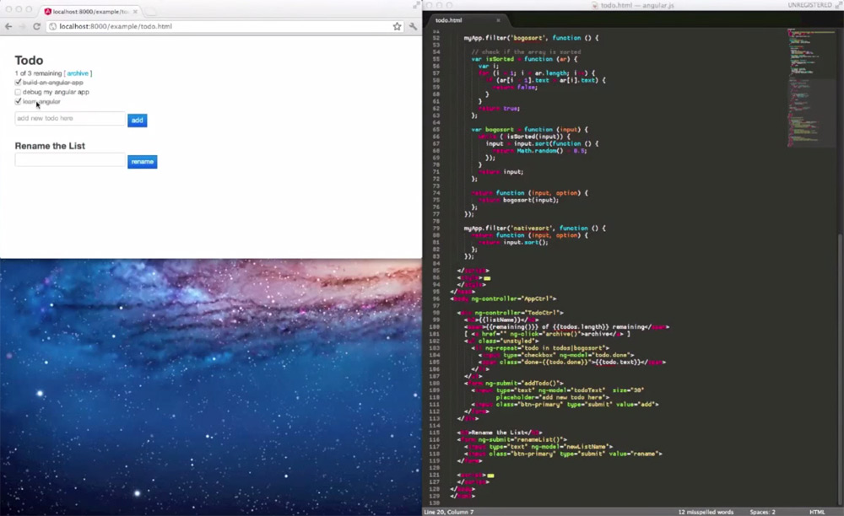The image size is (844, 516).
Task: Click line number 103 in the gutter
Action: (x=435, y=347)
